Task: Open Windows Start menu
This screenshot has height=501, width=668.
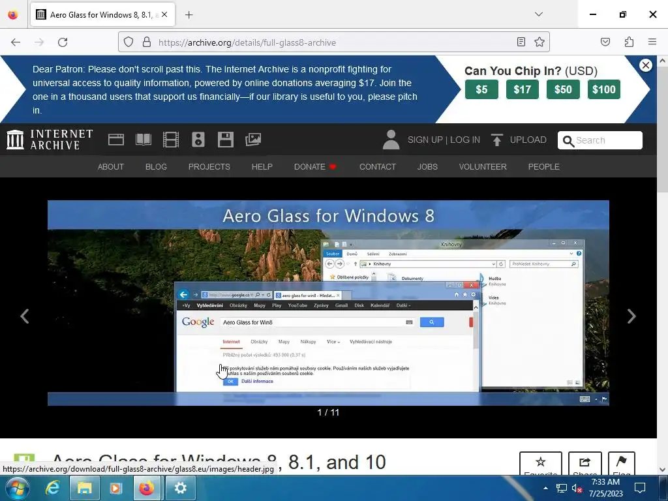Action: click(17, 488)
